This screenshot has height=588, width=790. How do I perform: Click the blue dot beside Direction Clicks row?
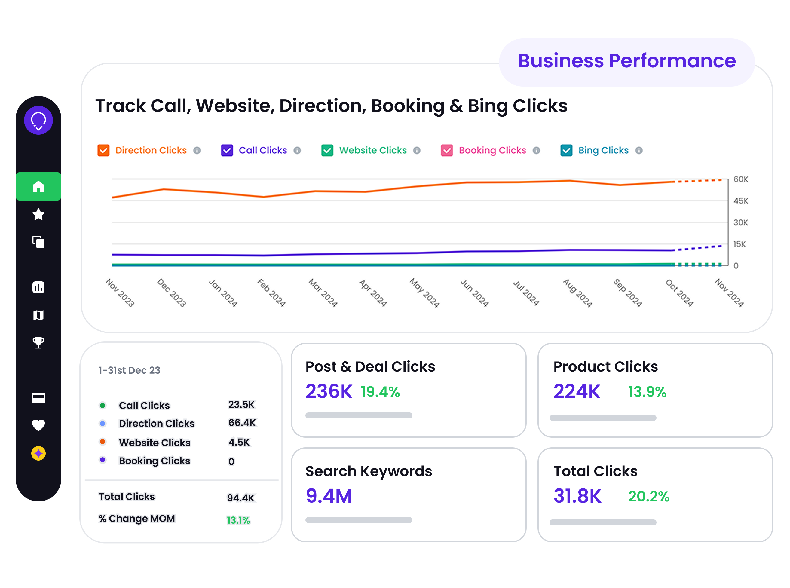(103, 424)
